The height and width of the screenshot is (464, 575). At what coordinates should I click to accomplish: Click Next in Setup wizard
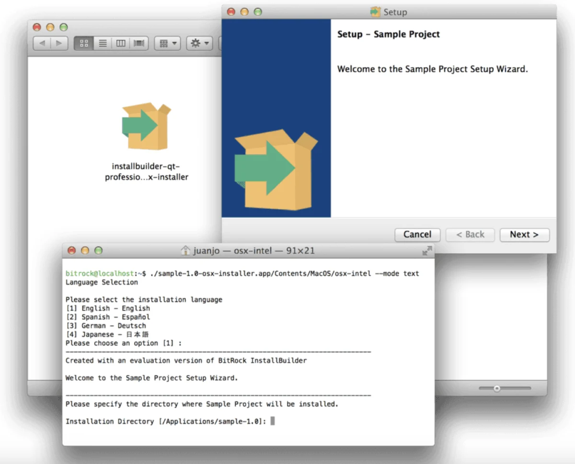point(524,235)
